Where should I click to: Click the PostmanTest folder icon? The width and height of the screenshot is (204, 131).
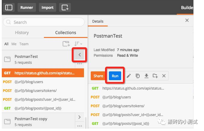click(7, 59)
